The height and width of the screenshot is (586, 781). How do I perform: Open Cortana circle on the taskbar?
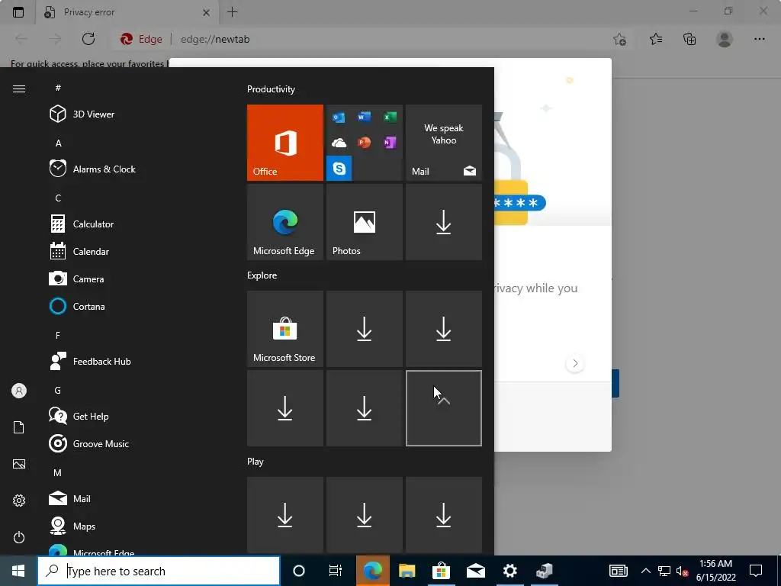coord(299,571)
